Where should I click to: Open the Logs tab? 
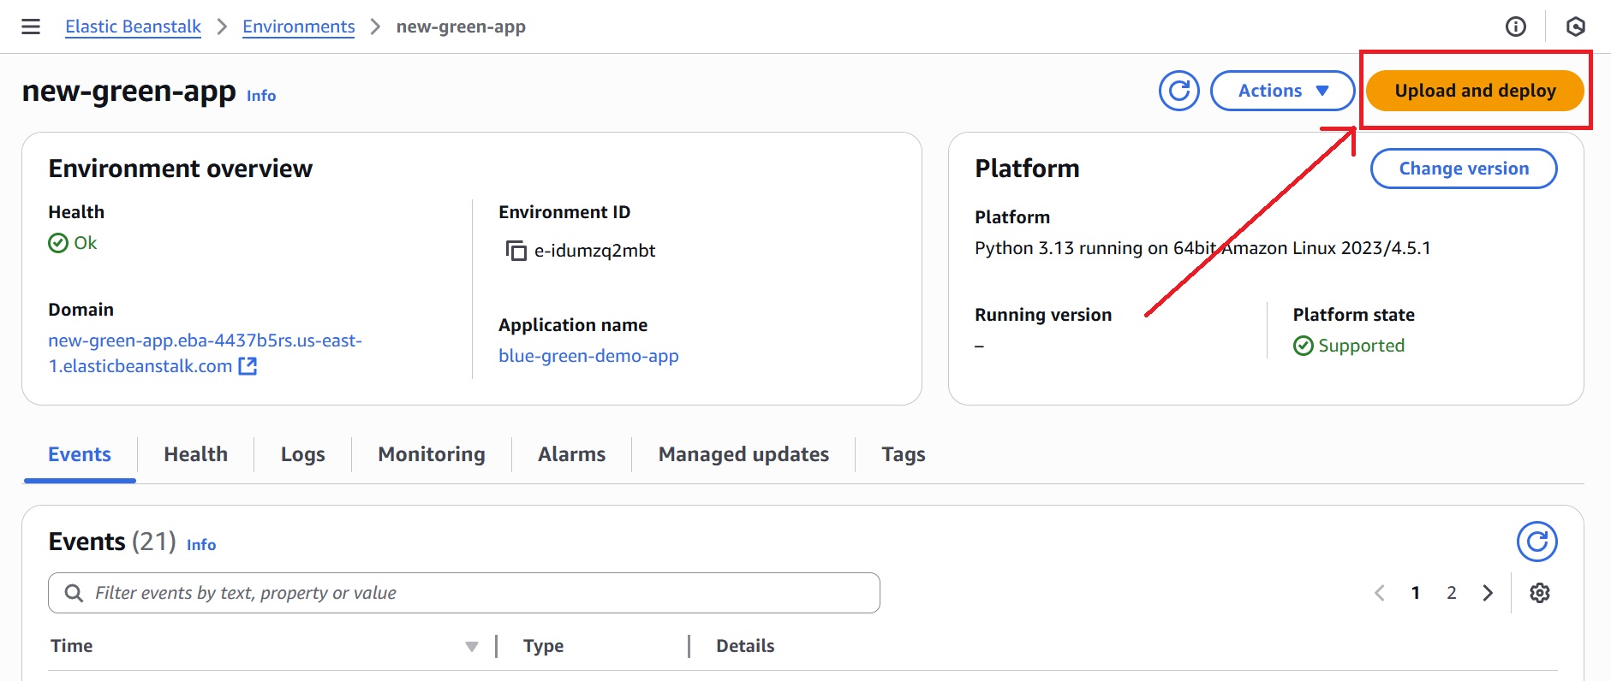(x=302, y=454)
